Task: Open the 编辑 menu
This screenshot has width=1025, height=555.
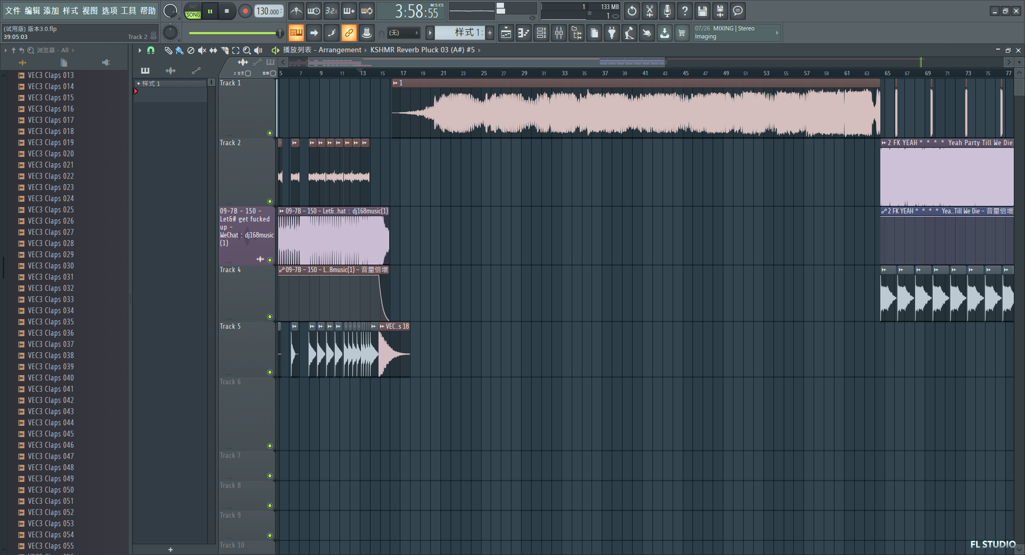Action: (x=32, y=11)
